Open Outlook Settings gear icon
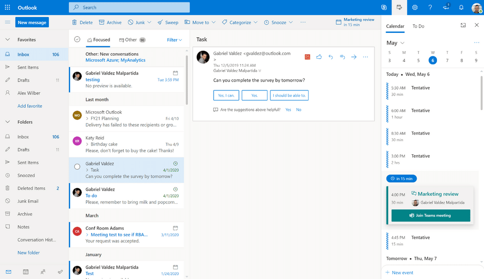The width and height of the screenshot is (484, 279). (x=415, y=8)
